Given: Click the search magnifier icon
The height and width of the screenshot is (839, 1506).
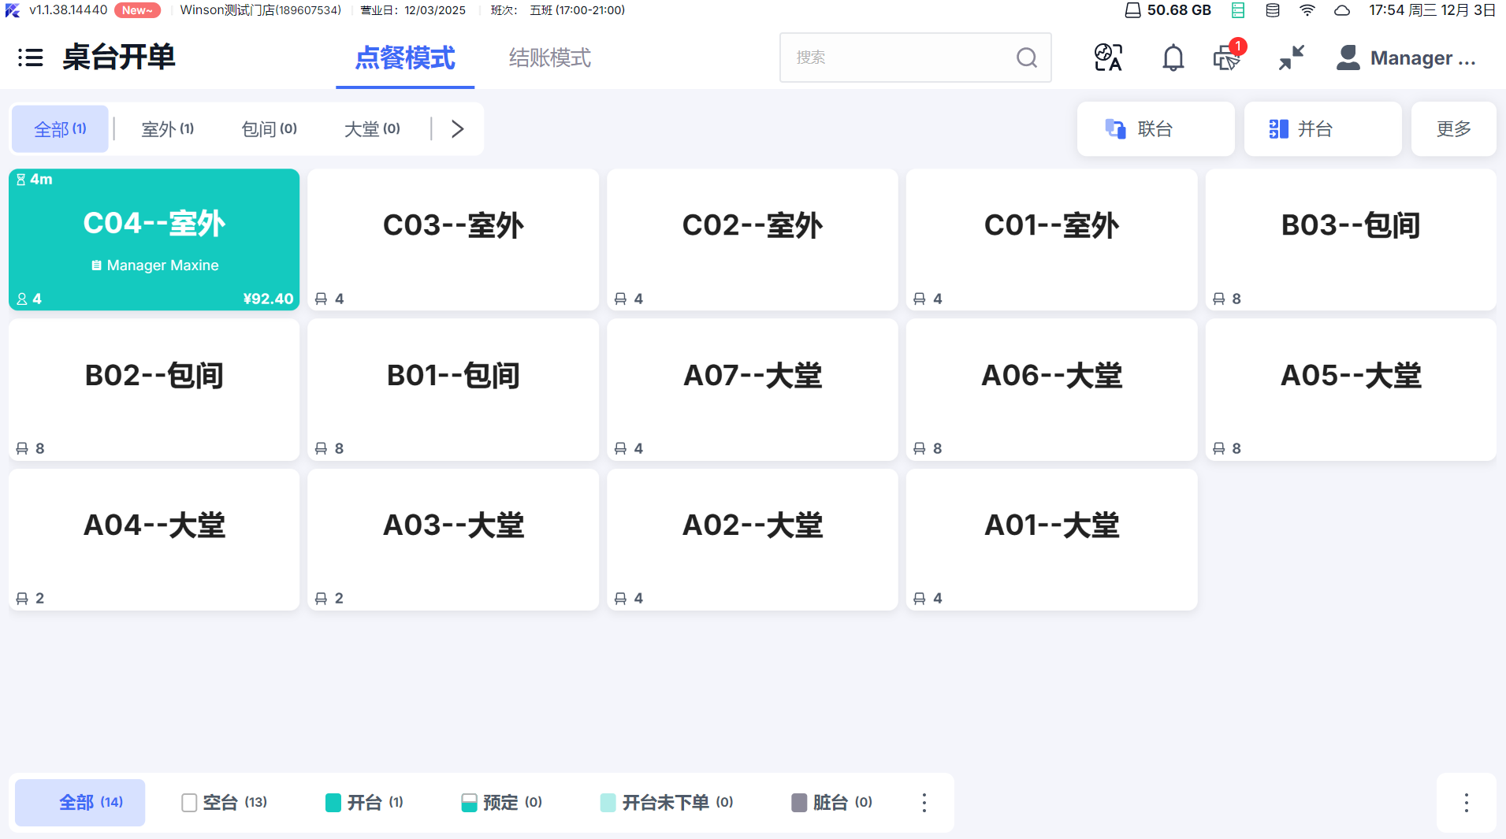Looking at the screenshot, I should (1026, 58).
